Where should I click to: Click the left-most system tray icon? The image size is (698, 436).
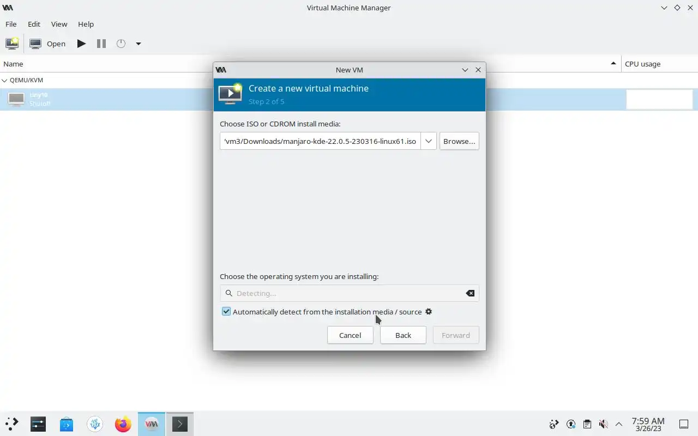[554, 424]
